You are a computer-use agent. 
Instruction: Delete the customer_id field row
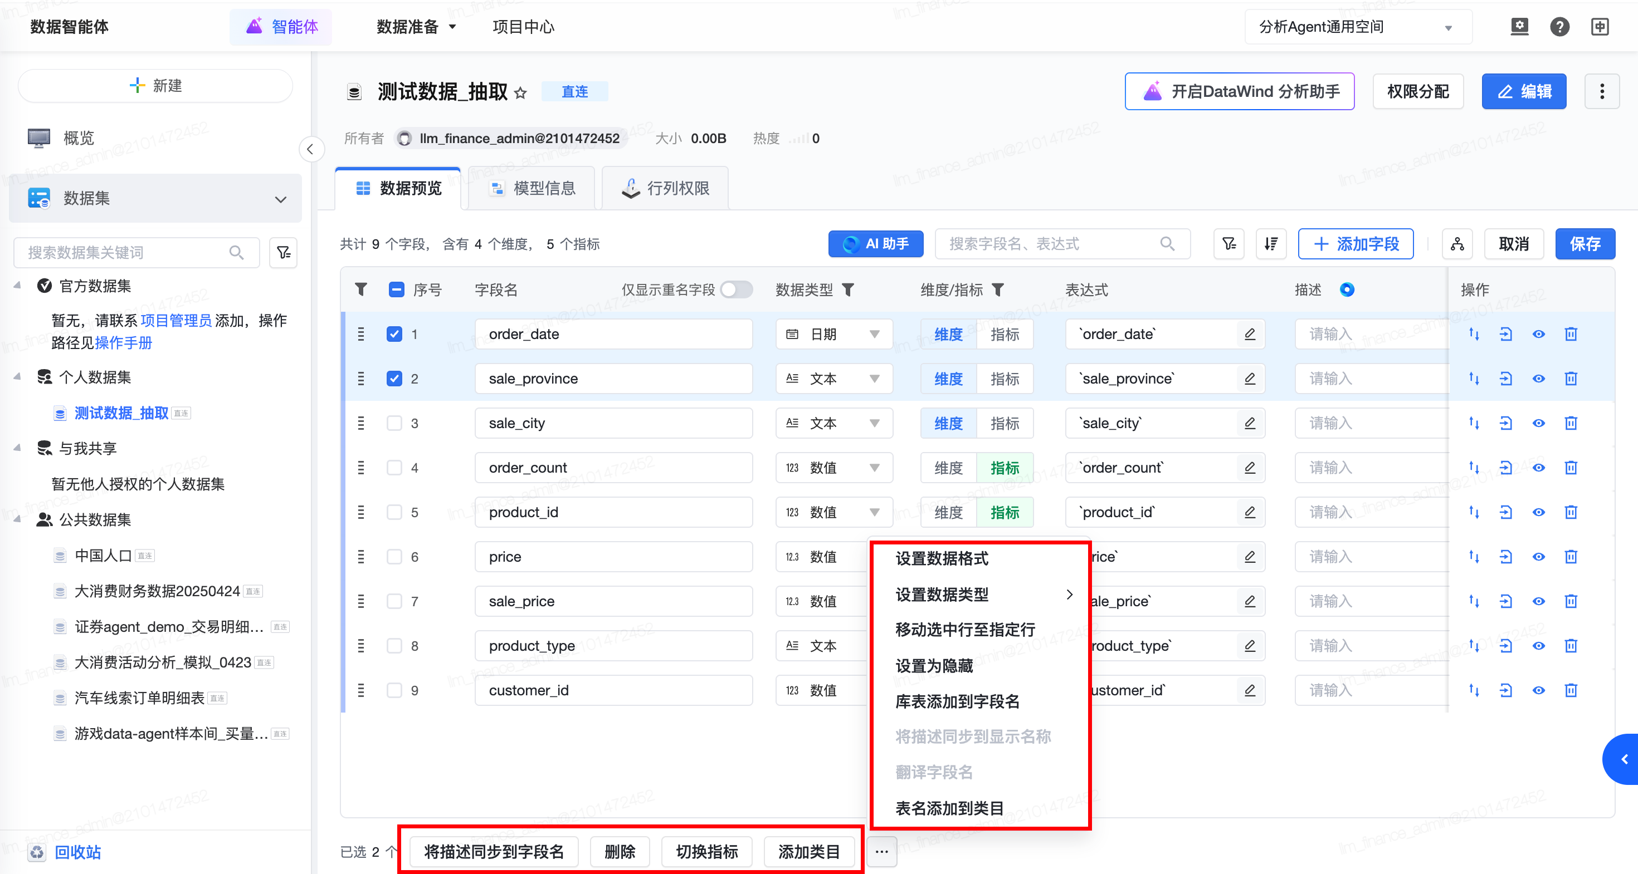(1571, 690)
